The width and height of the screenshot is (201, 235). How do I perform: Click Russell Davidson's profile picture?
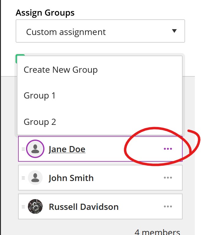(x=35, y=206)
